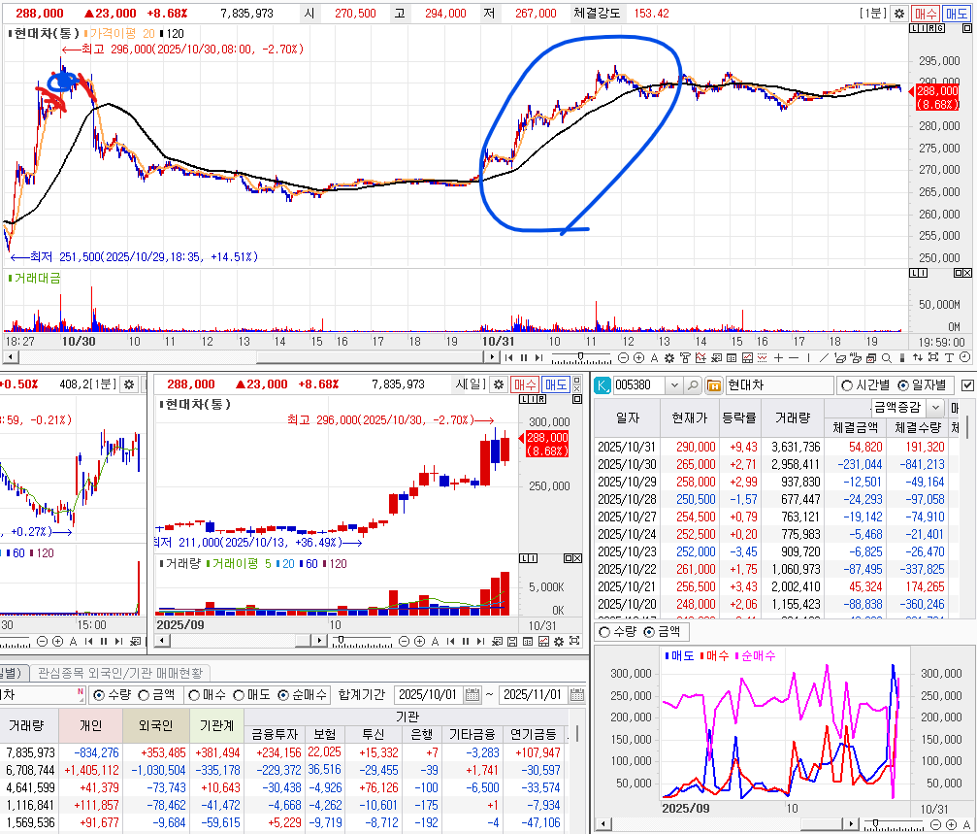This screenshot has width=977, height=834.
Task: Click the blue K market icon
Action: pyautogui.click(x=602, y=385)
